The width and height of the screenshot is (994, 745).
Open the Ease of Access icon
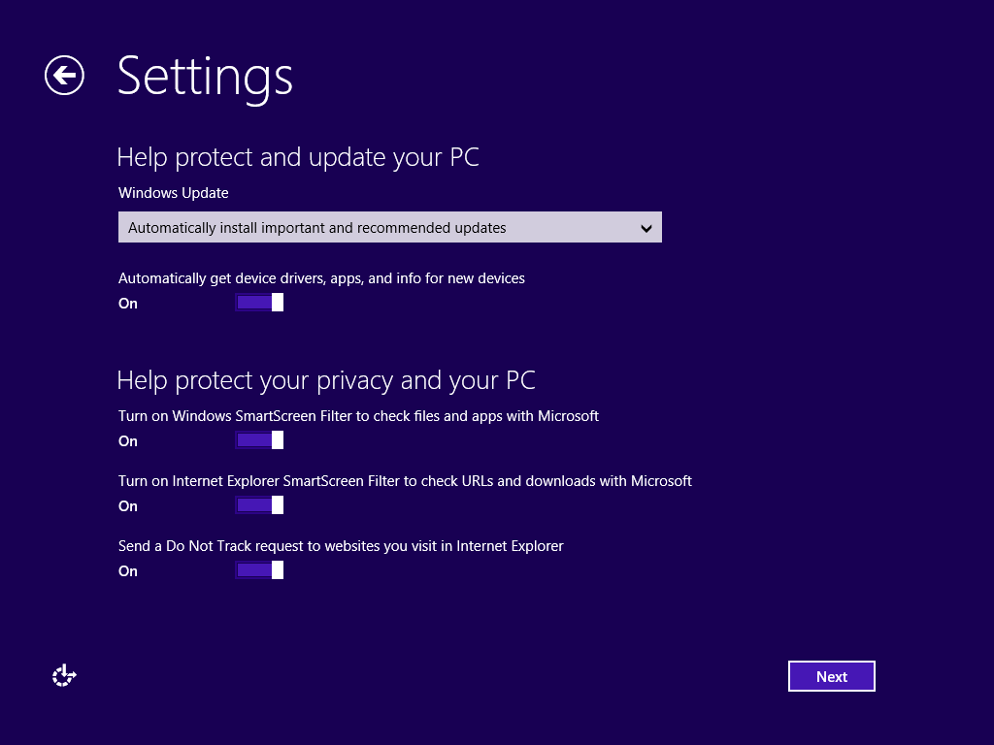pos(64,676)
